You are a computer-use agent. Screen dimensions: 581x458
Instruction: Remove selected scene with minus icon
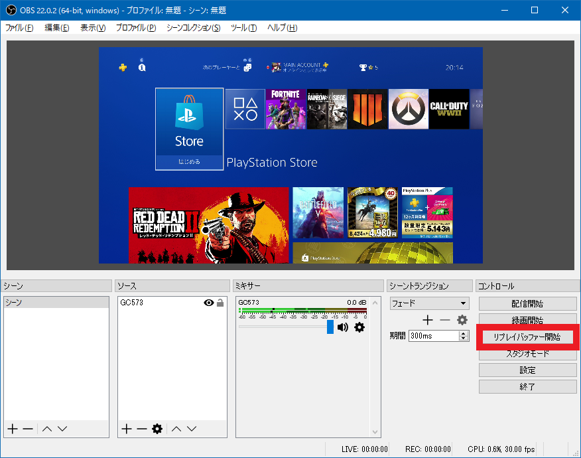28,429
